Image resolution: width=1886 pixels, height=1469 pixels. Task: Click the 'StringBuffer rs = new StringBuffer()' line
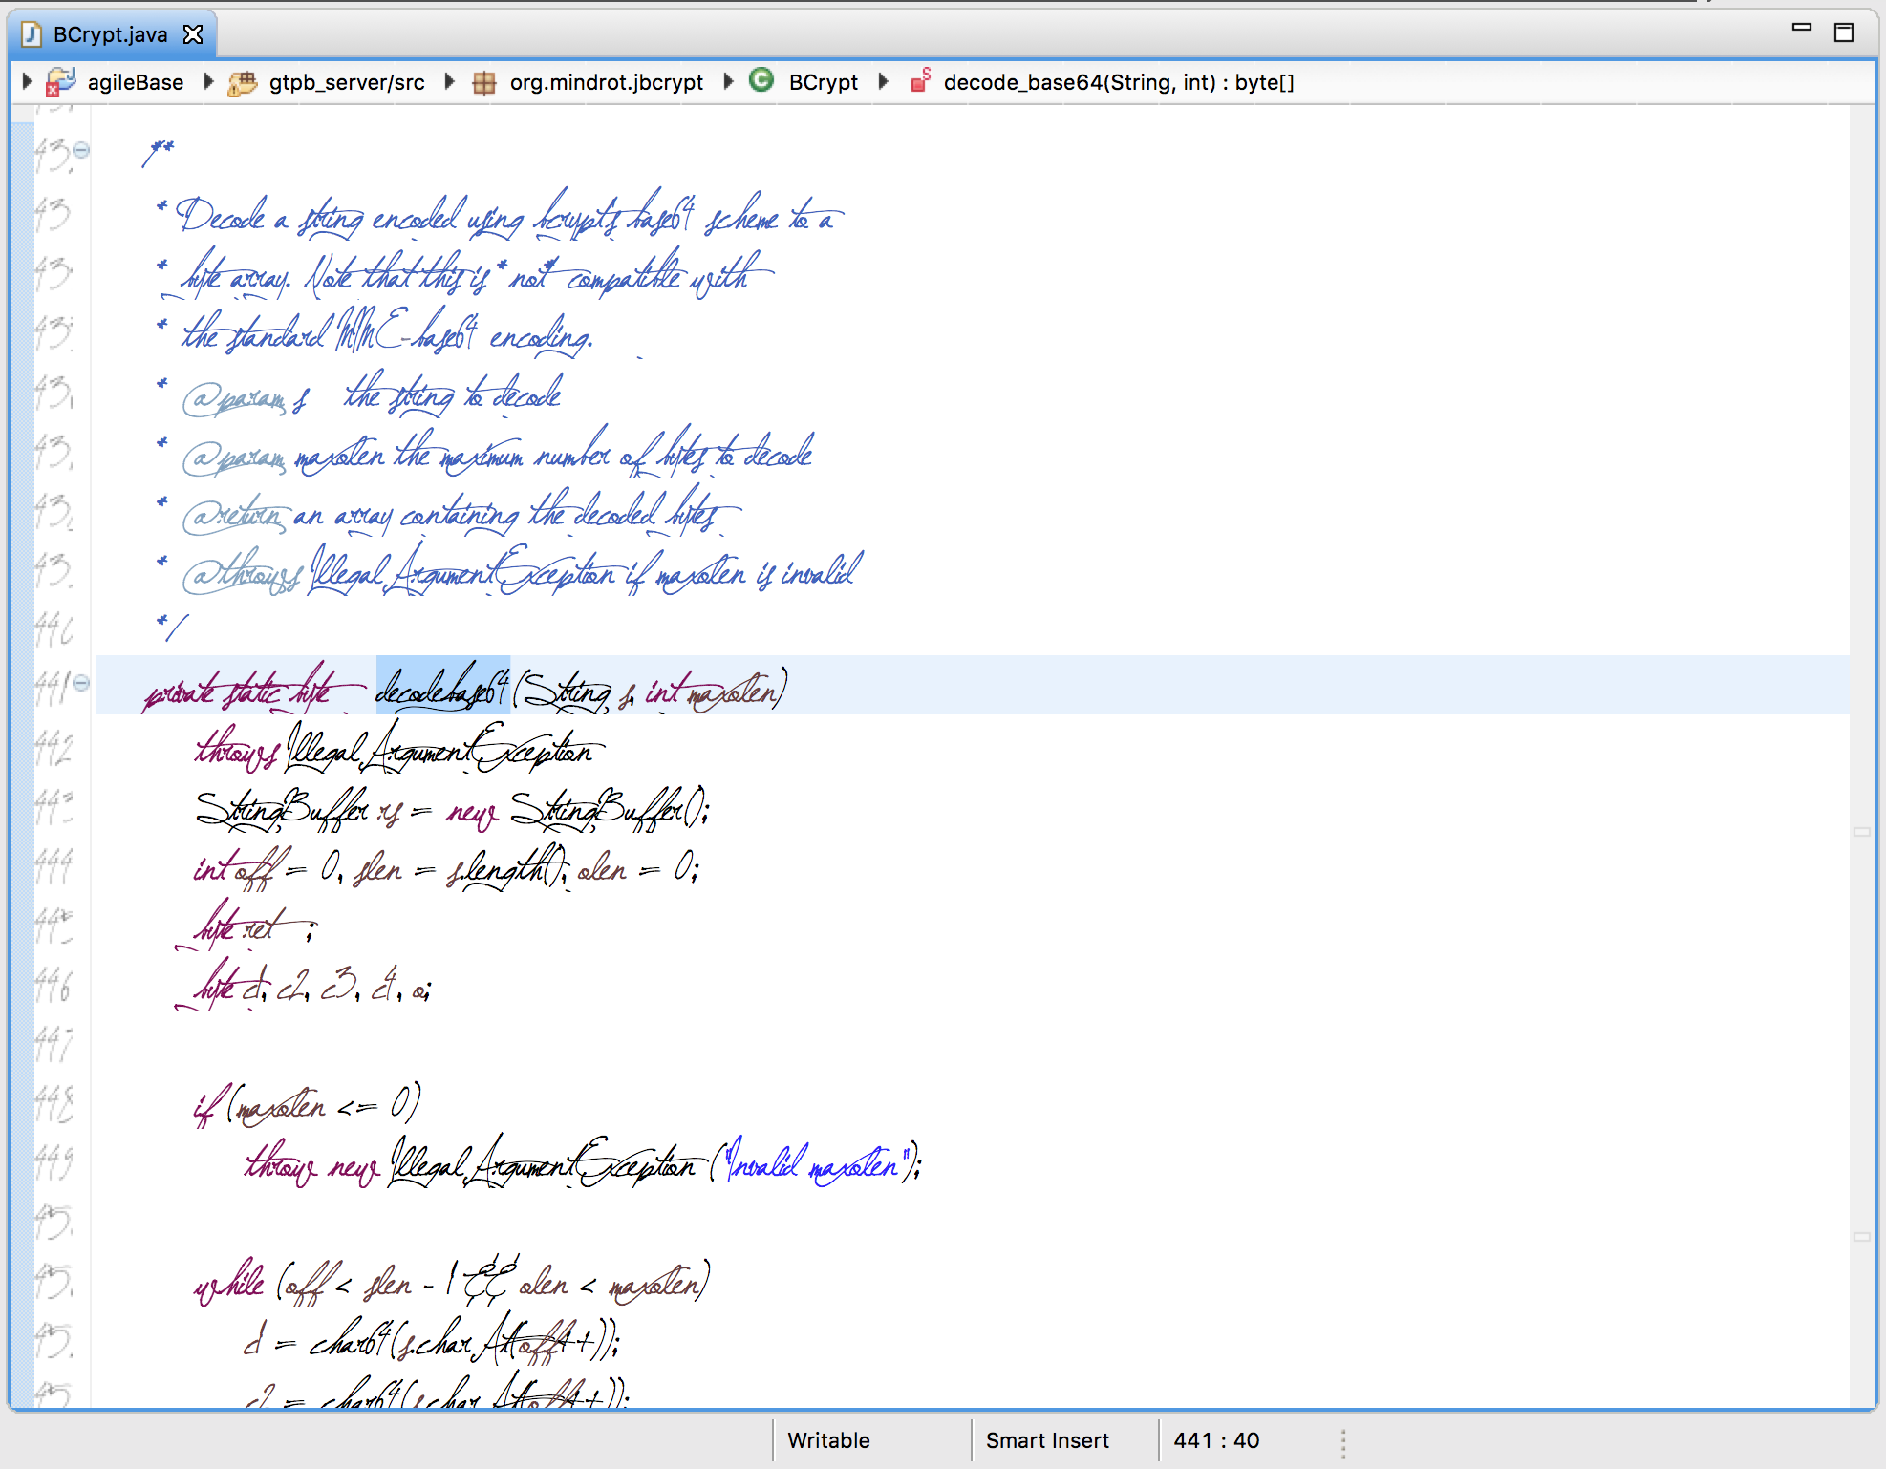pos(453,810)
